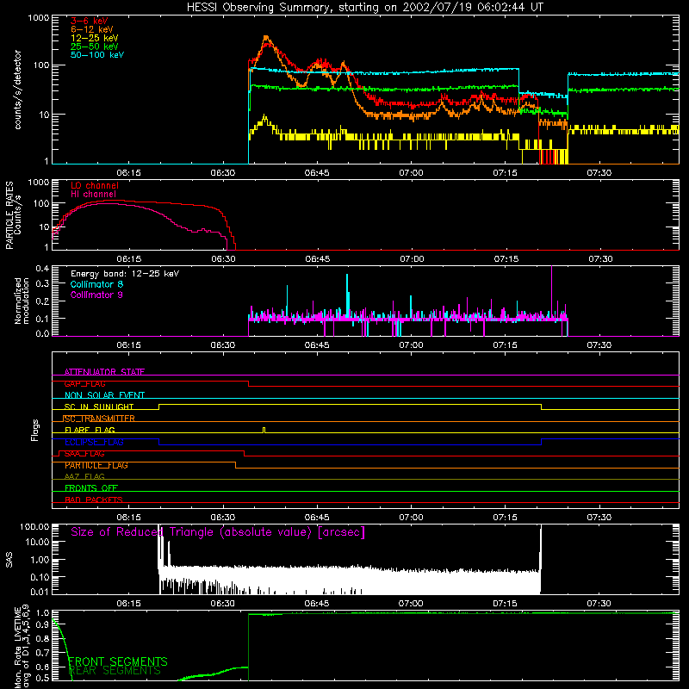Select the green 25-50 keV legend label
The height and width of the screenshot is (689, 689).
(95, 47)
